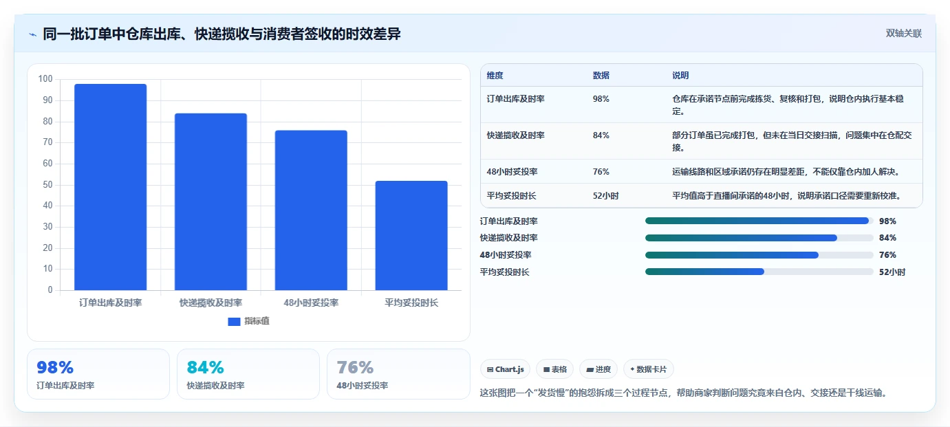Click the 维度 column header
The height and width of the screenshot is (427, 950).
495,76
